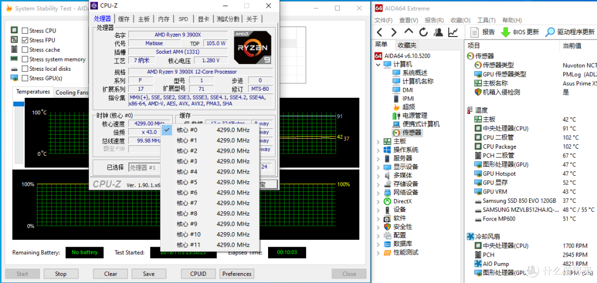Open AIDA64 帮助(H) menu

[x=512, y=20]
